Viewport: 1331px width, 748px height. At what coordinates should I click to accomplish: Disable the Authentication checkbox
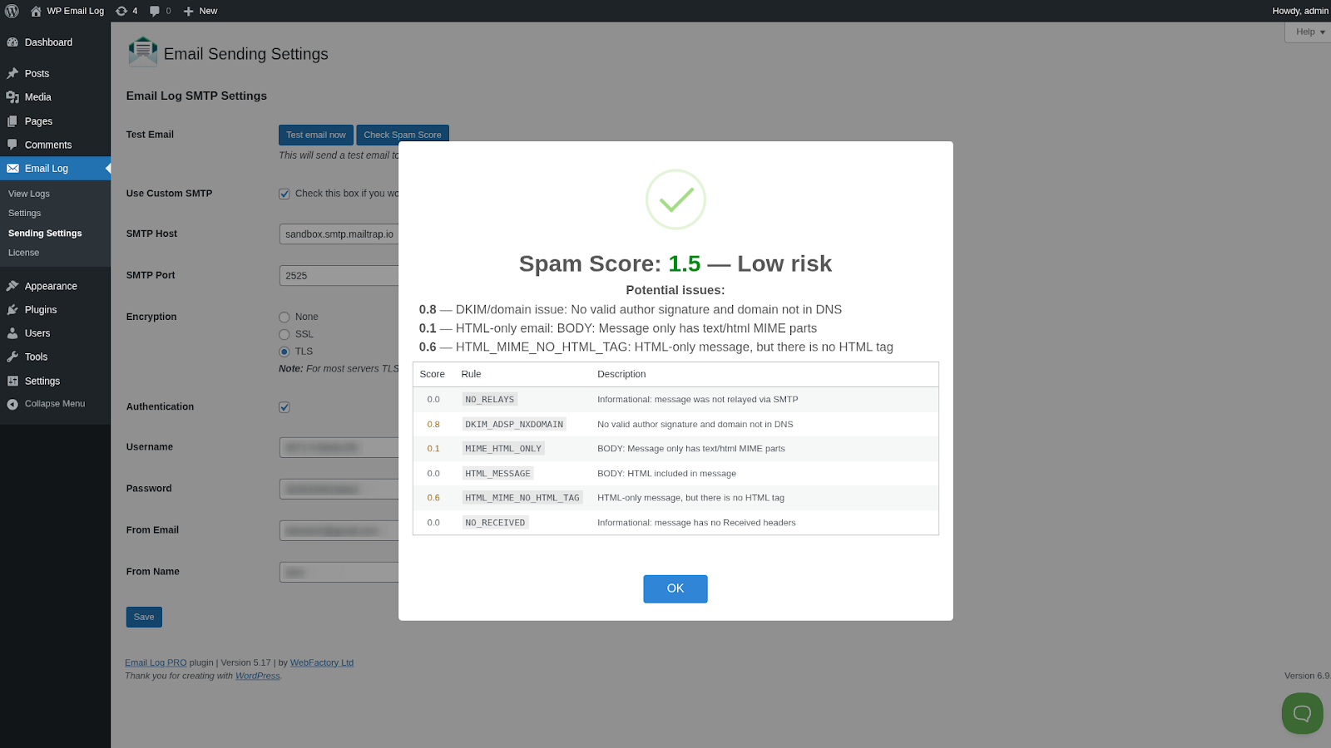coord(284,406)
